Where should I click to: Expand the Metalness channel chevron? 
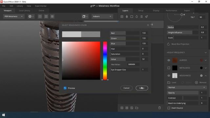(x=206, y=68)
